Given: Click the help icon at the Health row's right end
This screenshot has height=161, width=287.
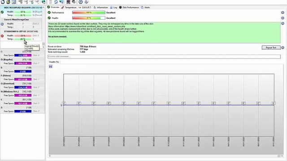Looking at the screenshot, I should point(283,18).
